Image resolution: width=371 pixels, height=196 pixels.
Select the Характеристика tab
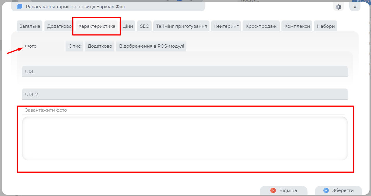click(97, 26)
